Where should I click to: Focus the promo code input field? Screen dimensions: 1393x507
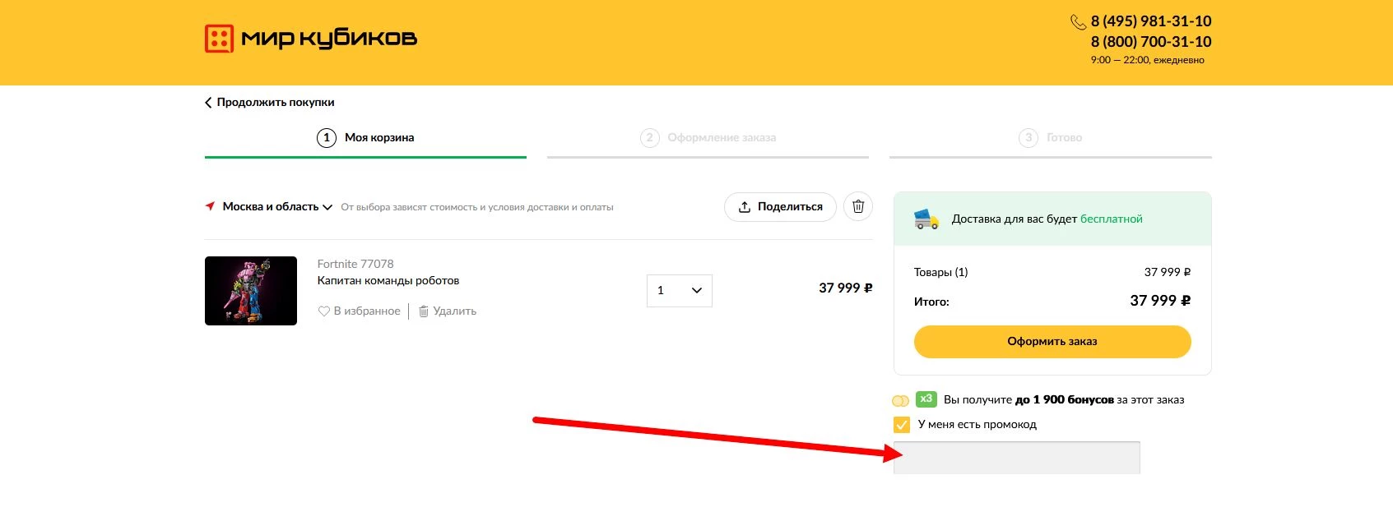[x=1016, y=458]
